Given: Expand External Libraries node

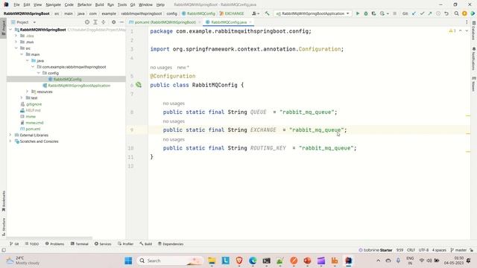Looking at the screenshot, I should tap(10, 135).
